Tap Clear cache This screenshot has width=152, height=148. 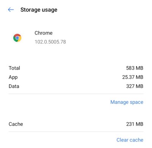pos(130,140)
